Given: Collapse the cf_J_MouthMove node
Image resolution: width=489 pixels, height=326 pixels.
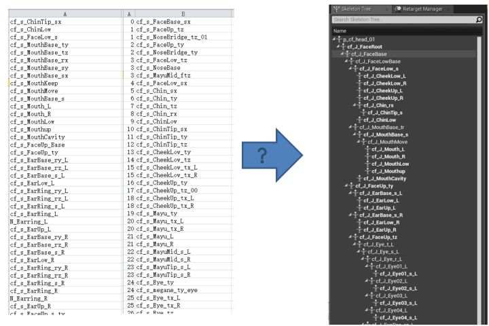Looking at the screenshot, I should click(x=358, y=142).
